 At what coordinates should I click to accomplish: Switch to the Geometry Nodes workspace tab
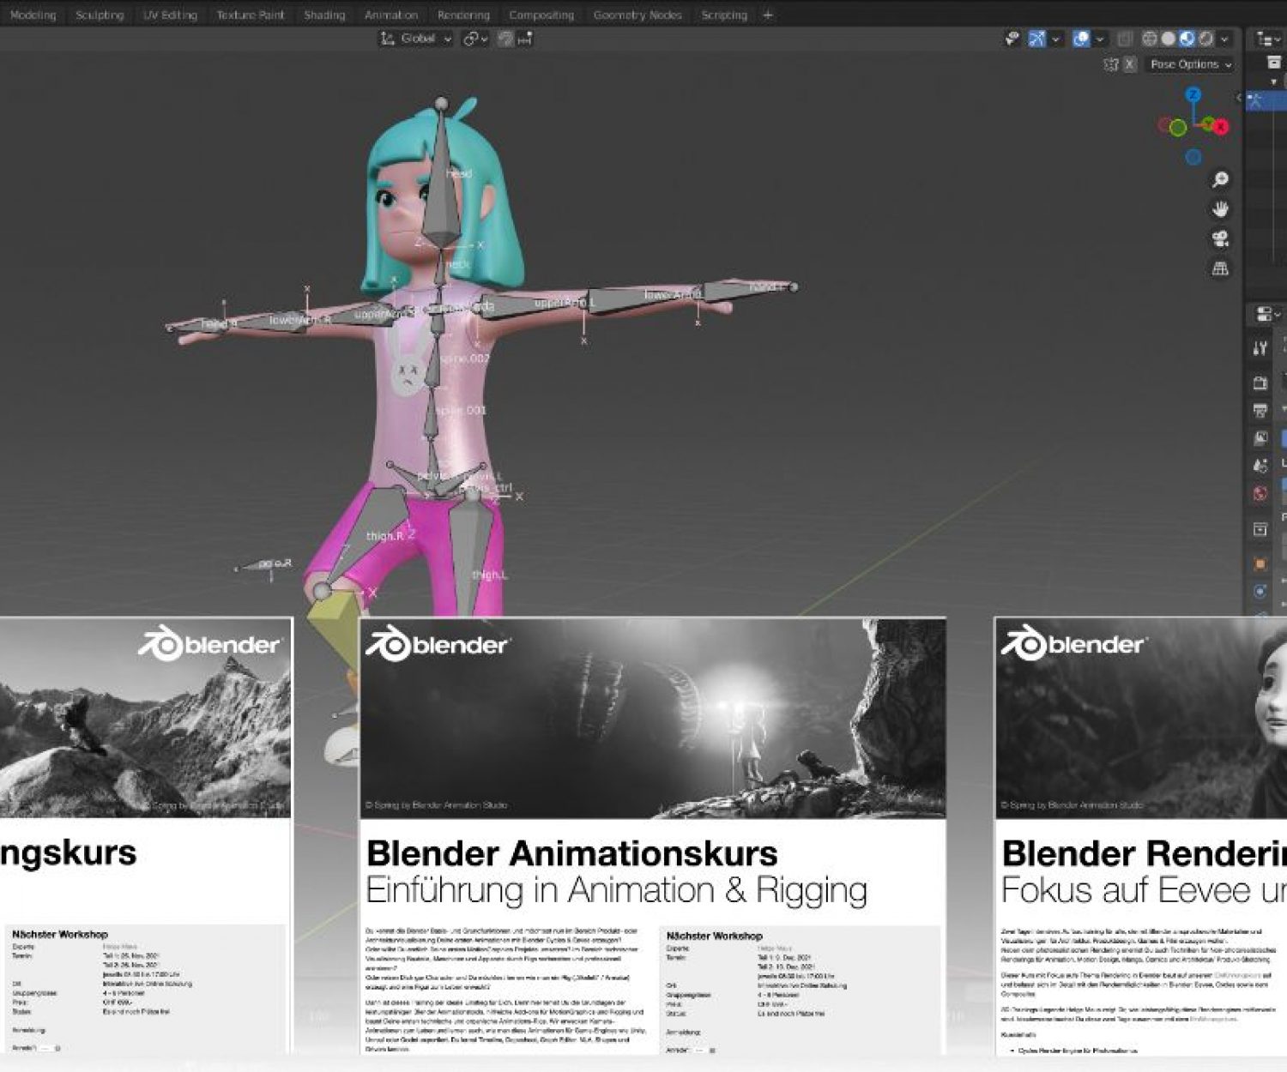pyautogui.click(x=637, y=15)
